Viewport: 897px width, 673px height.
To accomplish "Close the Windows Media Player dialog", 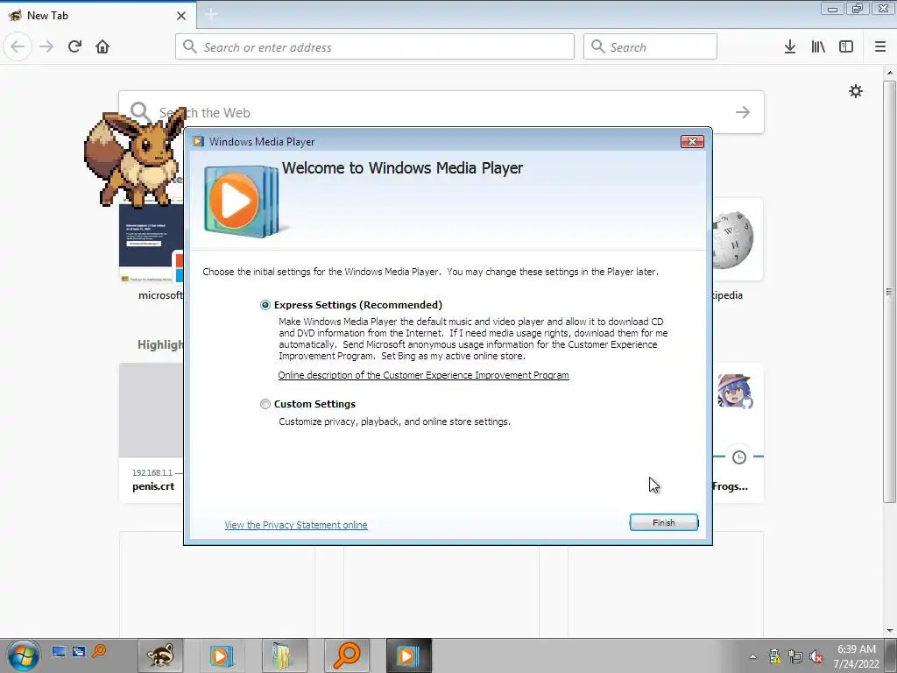I will (x=692, y=141).
